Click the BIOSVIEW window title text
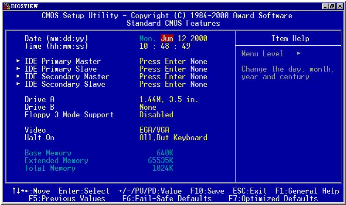 pos(24,6)
